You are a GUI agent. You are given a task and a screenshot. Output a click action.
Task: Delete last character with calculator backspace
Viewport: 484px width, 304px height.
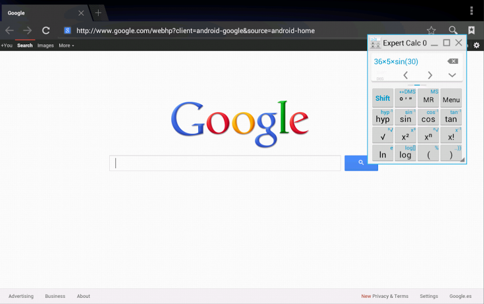coord(453,61)
